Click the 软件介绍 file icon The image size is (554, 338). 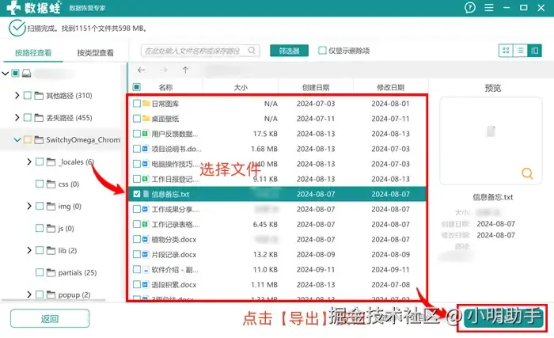tap(146, 270)
